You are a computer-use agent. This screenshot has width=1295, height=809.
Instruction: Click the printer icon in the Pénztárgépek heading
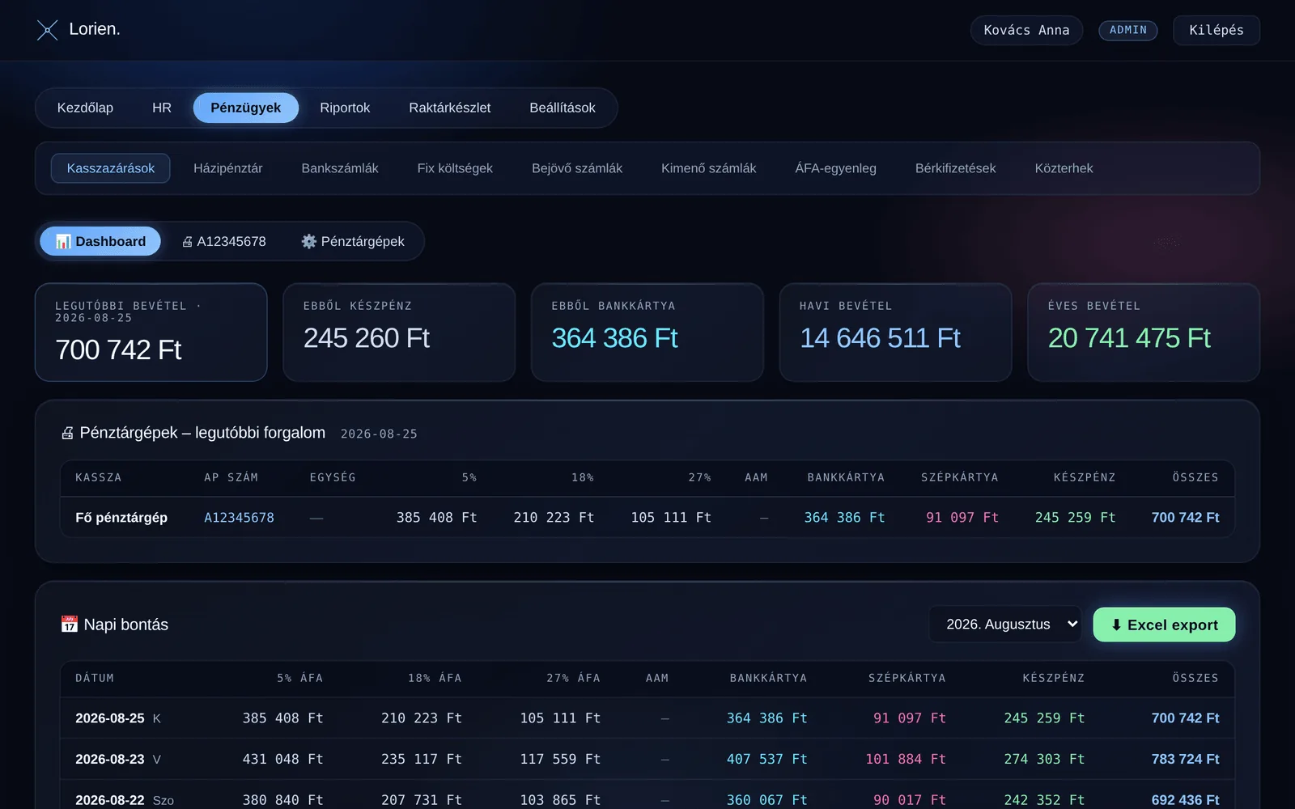point(68,433)
